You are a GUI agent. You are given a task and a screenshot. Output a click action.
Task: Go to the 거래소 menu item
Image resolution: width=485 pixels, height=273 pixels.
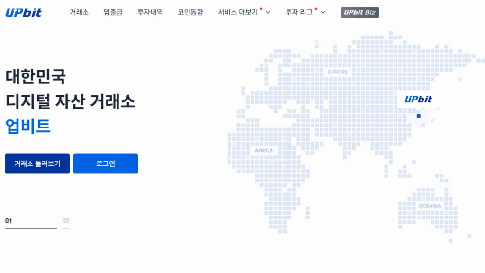pos(79,12)
